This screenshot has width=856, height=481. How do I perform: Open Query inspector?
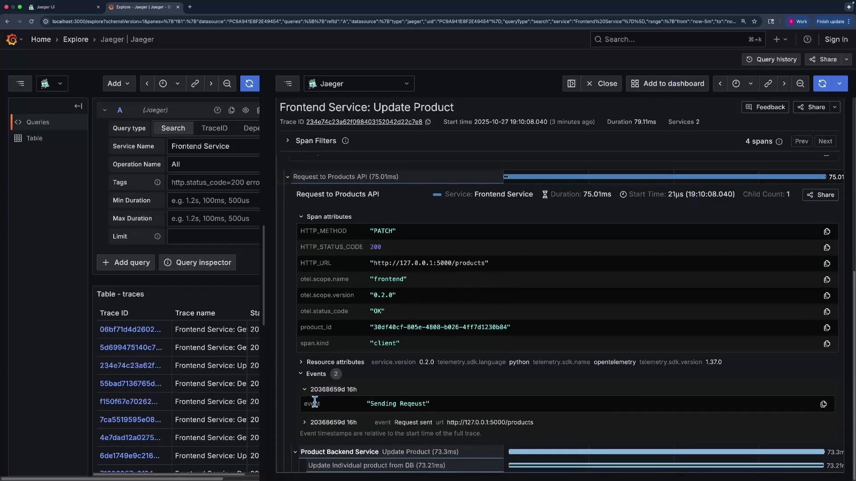click(x=198, y=263)
